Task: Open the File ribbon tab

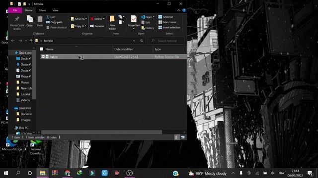Action: (15, 10)
